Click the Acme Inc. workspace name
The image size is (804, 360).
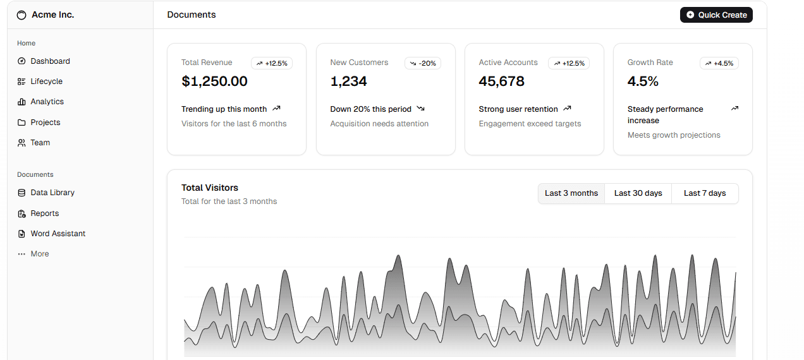click(53, 15)
